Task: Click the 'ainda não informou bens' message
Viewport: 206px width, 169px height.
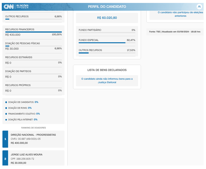Action: pyautogui.click(x=107, y=81)
